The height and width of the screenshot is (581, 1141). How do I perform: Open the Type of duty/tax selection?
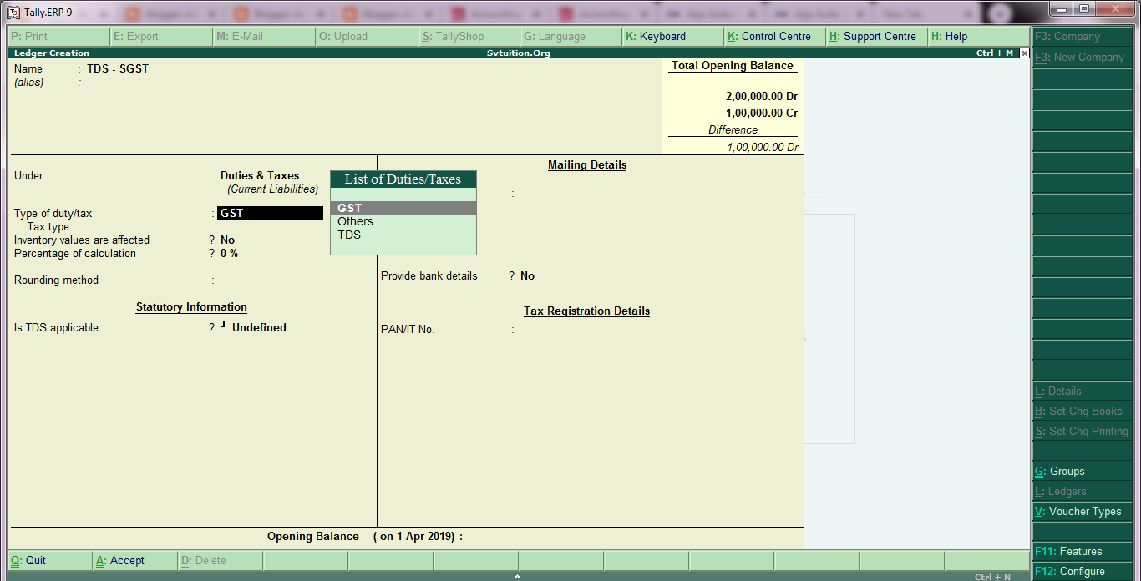pyautogui.click(x=269, y=213)
